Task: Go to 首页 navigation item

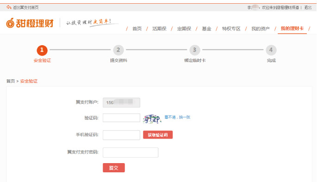Action: click(x=137, y=29)
